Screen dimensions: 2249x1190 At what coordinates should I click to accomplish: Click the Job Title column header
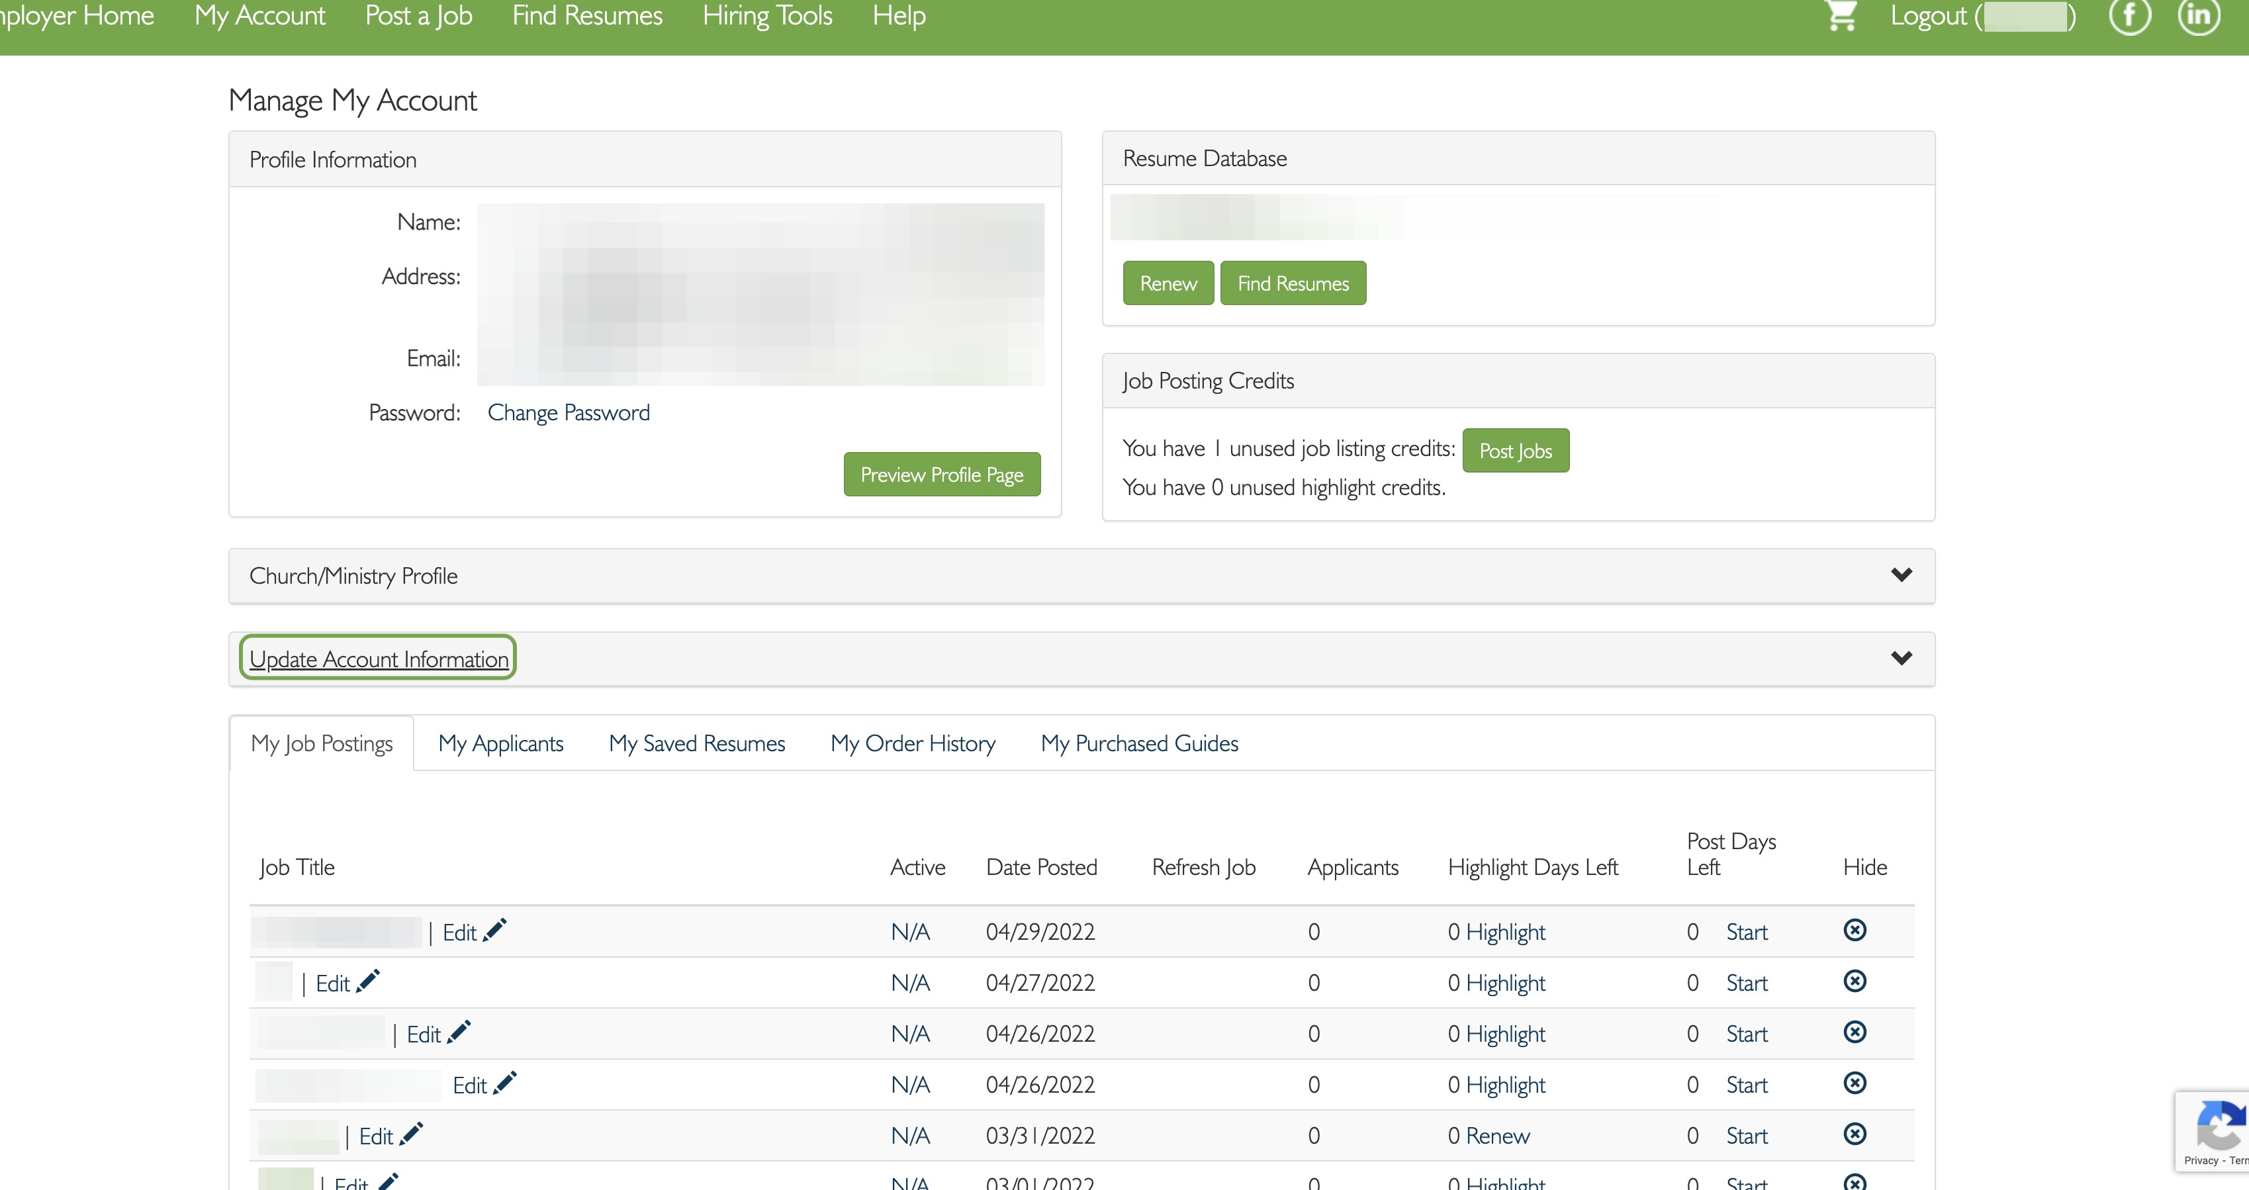[297, 867]
